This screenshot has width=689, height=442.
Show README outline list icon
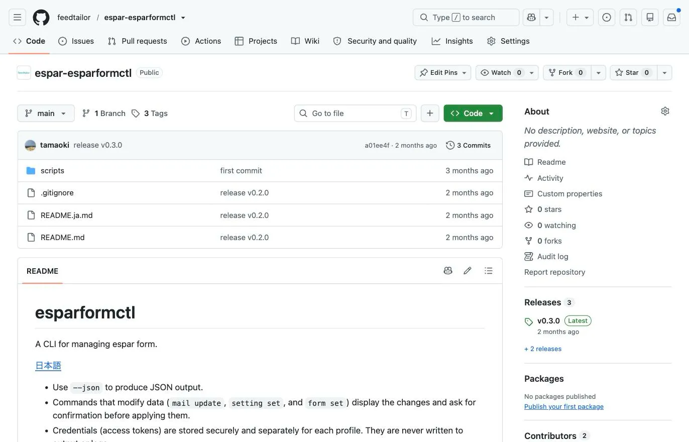click(489, 271)
